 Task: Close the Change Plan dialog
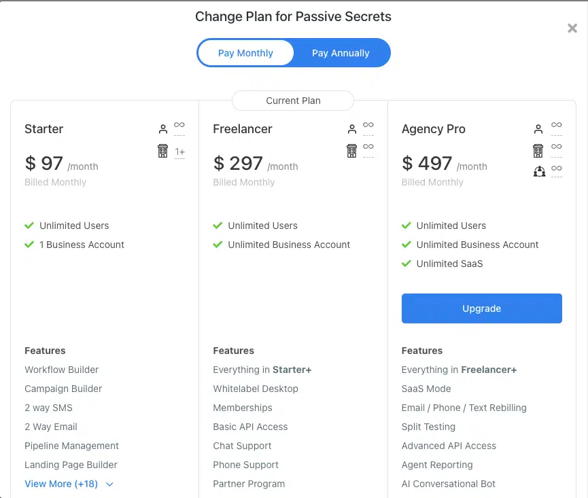point(572,28)
